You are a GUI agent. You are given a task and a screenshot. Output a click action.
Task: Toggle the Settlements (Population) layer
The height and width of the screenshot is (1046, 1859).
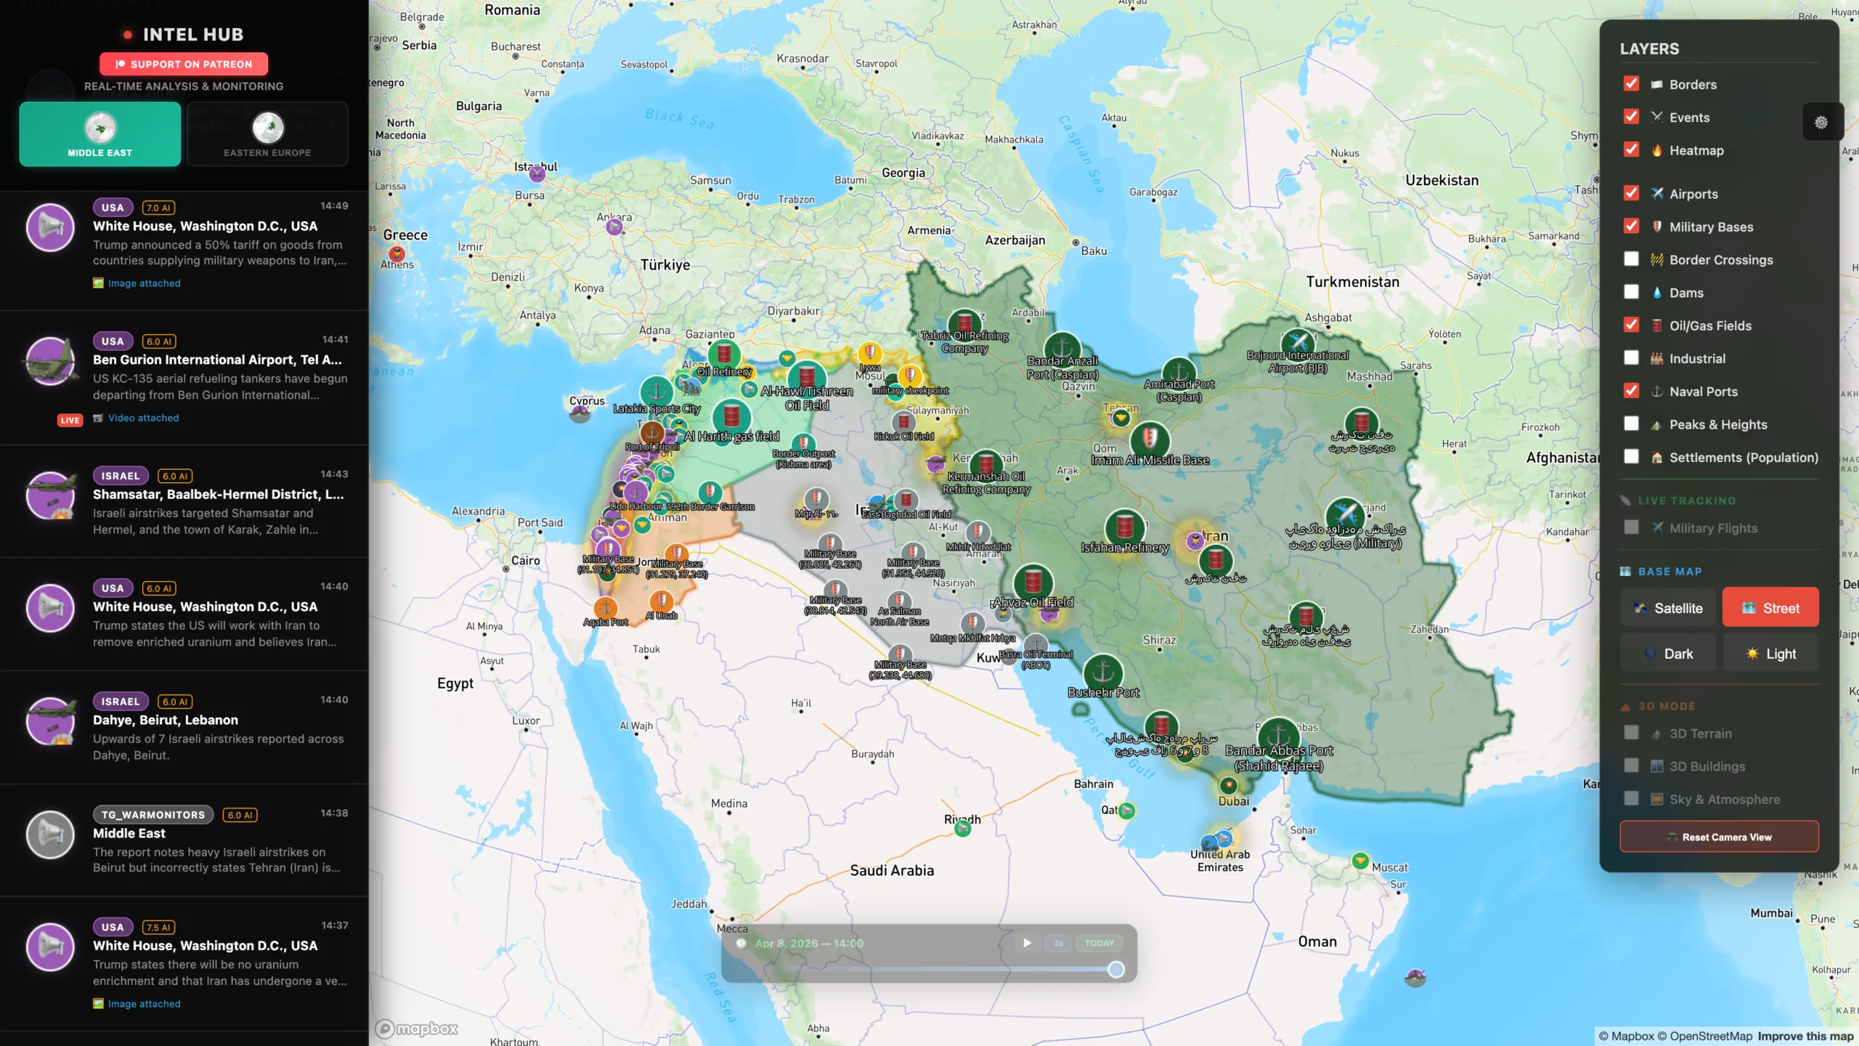point(1632,457)
